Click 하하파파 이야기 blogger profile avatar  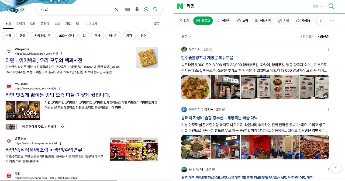(184, 109)
